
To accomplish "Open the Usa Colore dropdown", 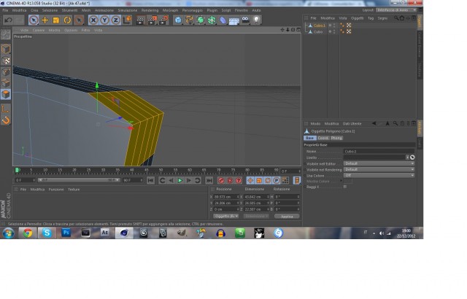I will tap(379, 176).
